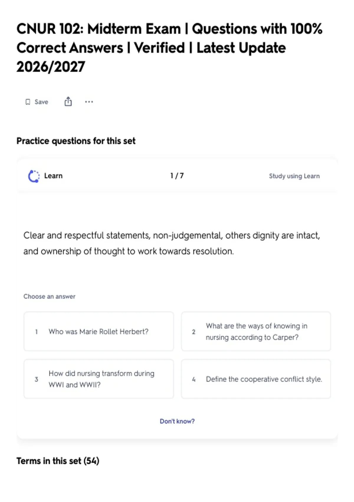The image size is (354, 502).
Task: Open the share icon
Action: 68,101
